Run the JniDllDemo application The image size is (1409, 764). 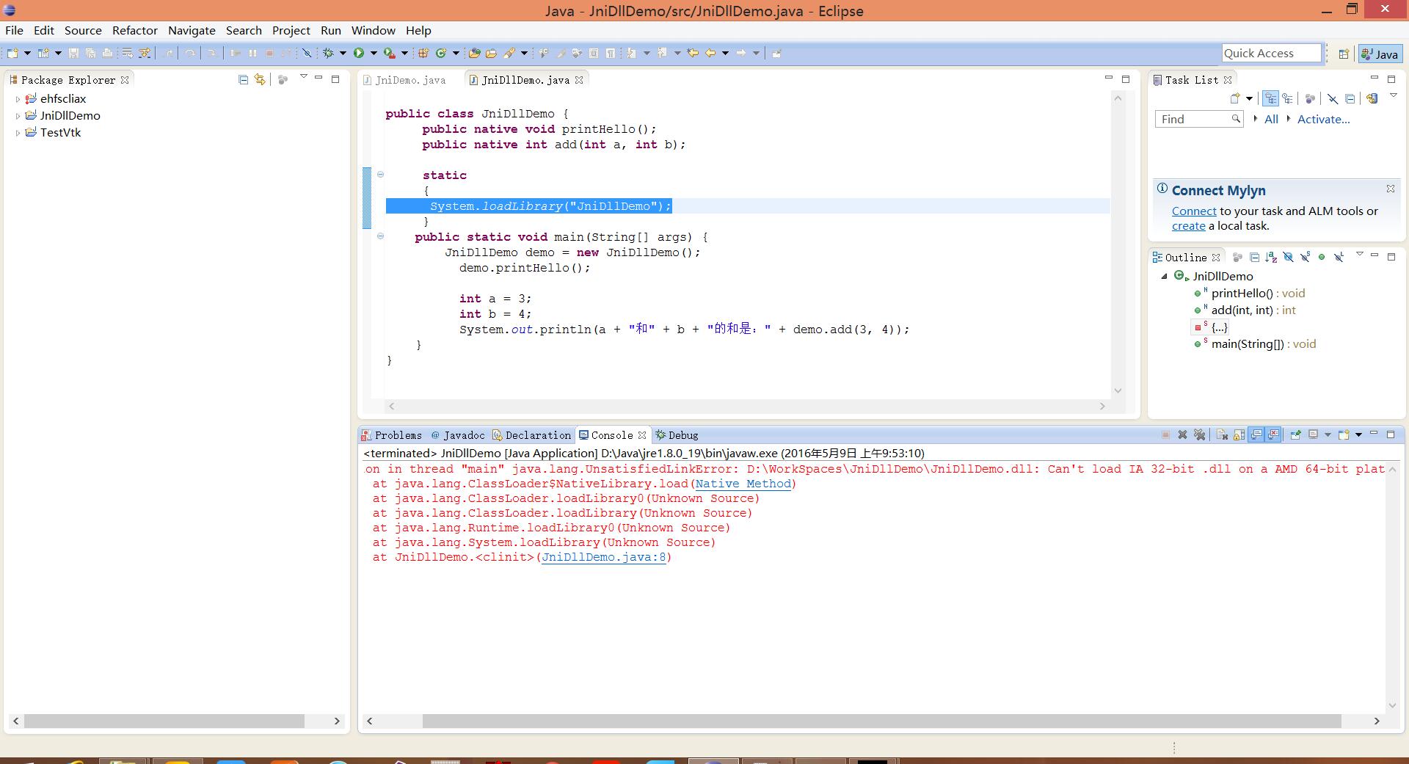(x=359, y=53)
